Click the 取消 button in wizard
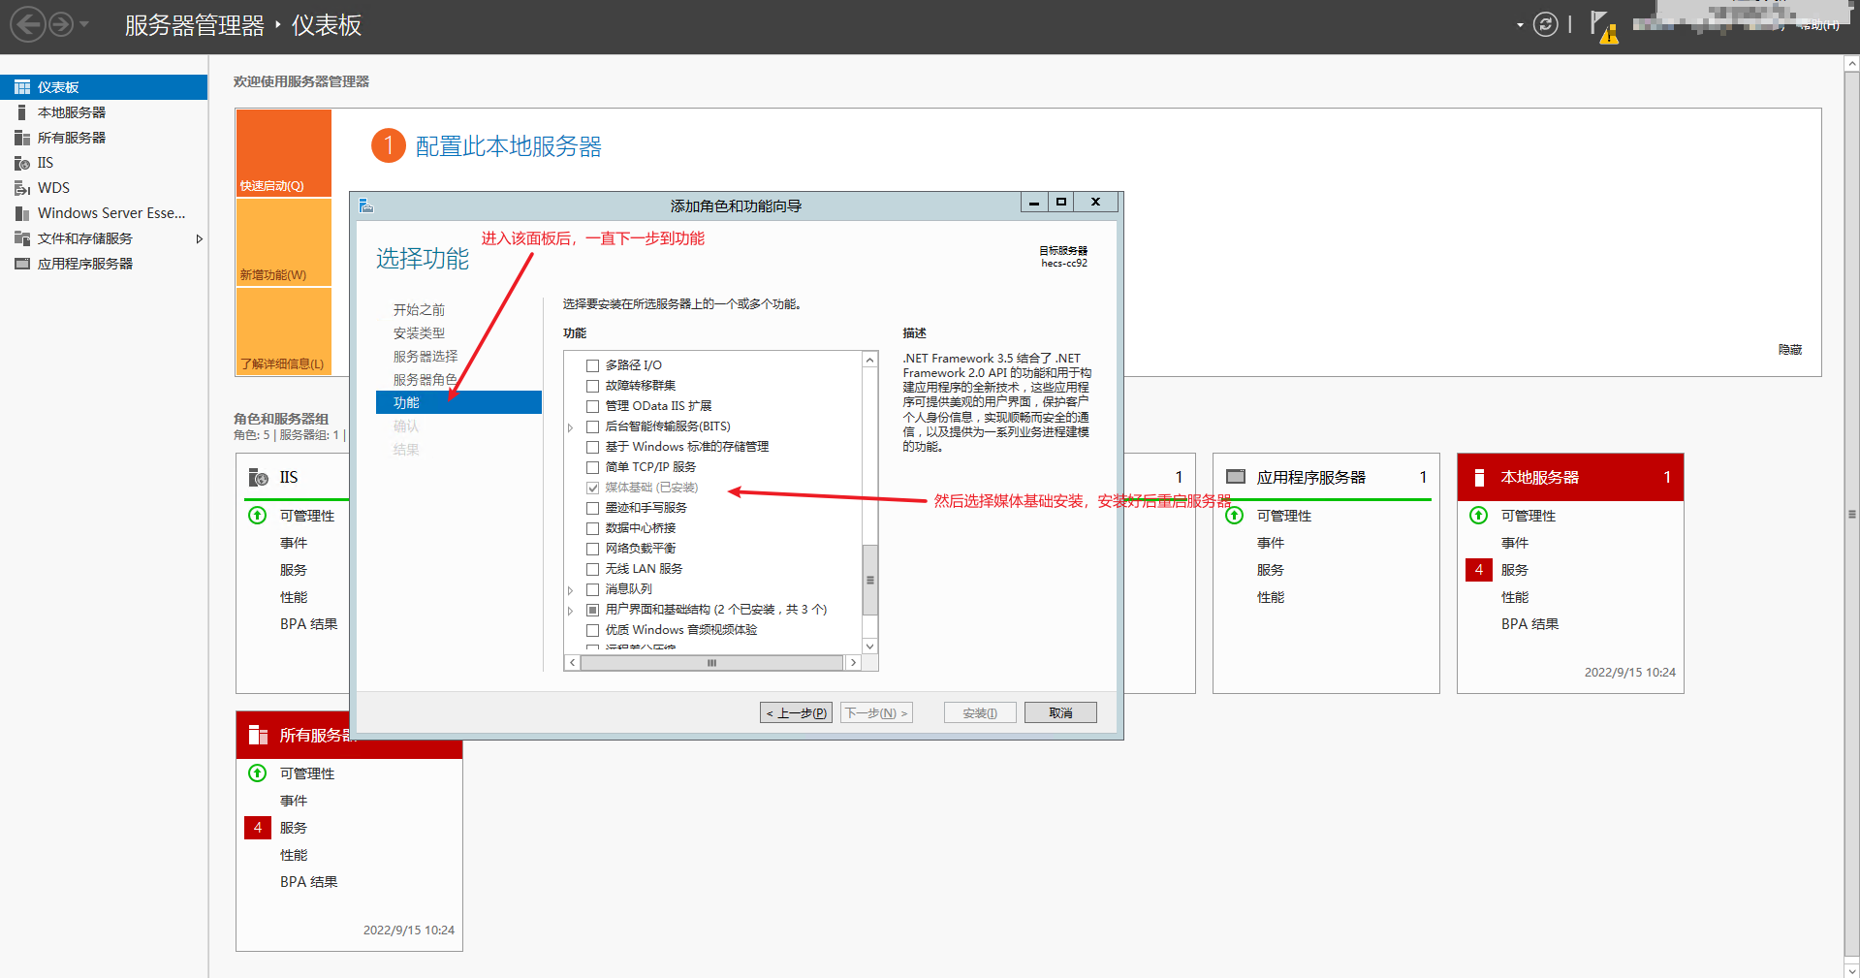Viewport: 1860px width, 978px height. 1060,712
